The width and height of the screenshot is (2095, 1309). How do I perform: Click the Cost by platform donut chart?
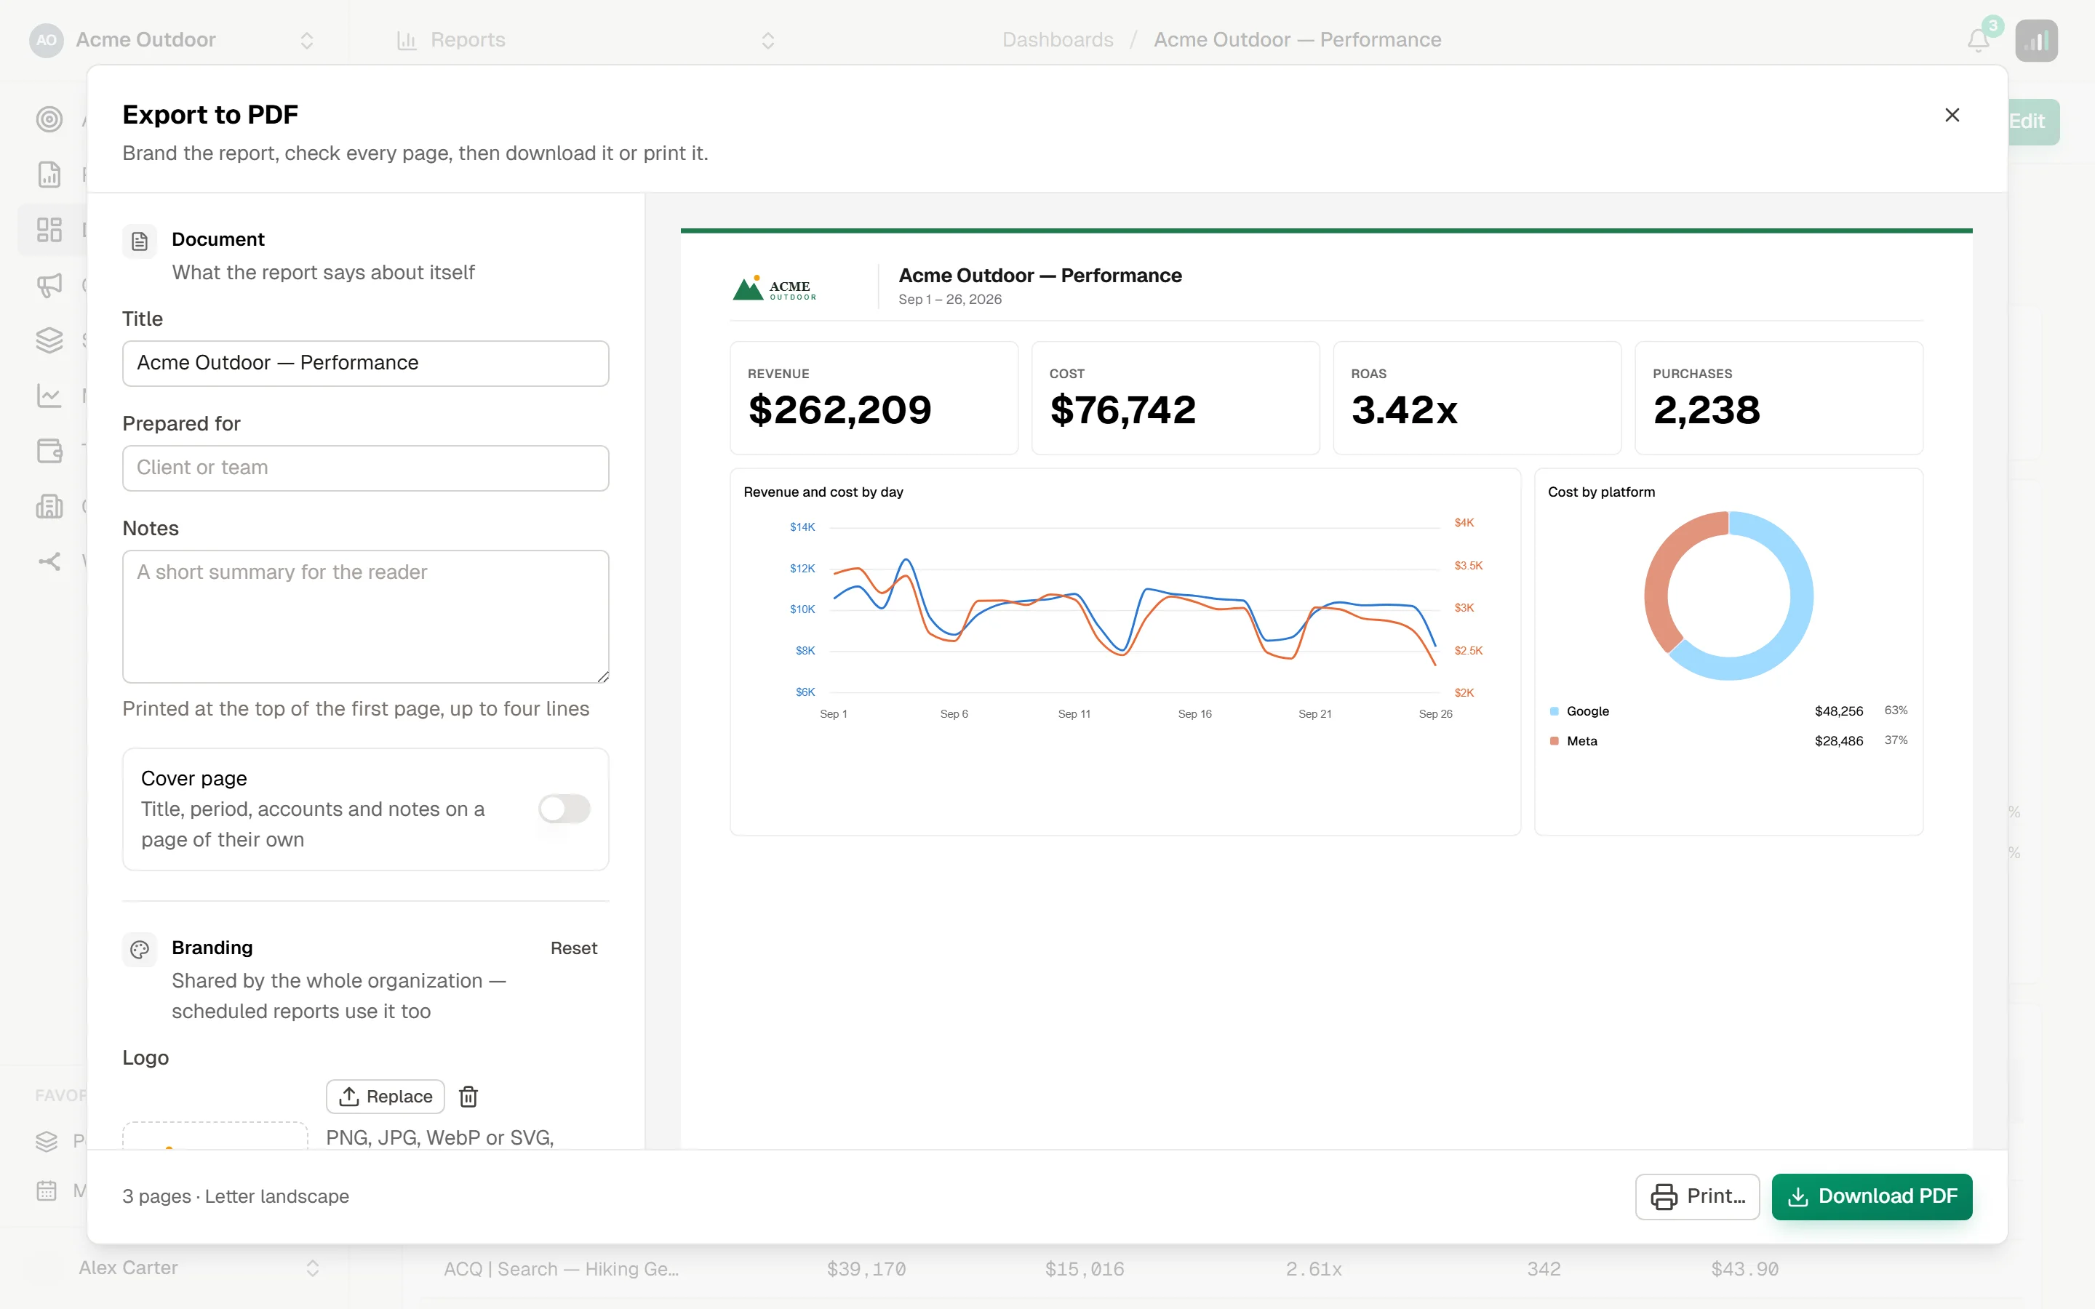tap(1728, 596)
